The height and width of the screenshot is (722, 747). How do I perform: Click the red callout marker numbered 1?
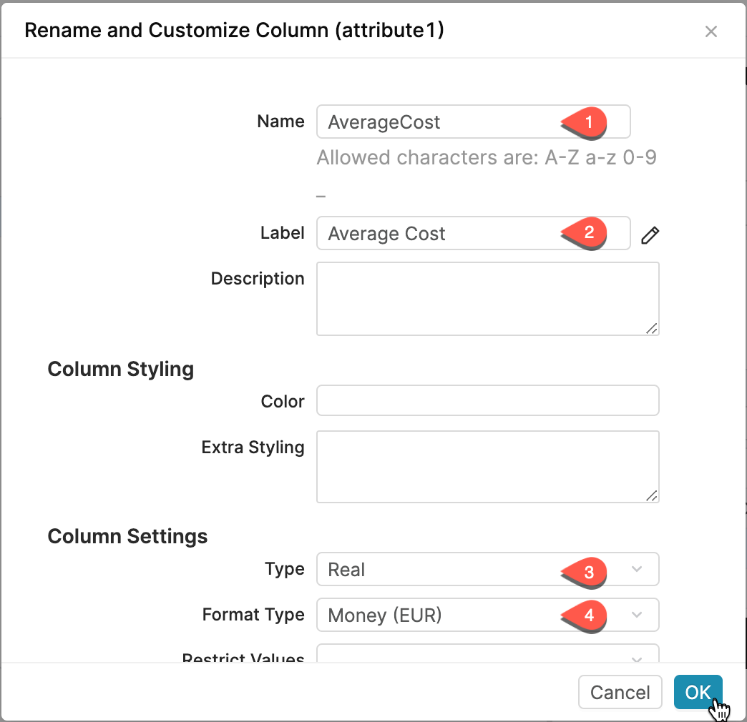tap(588, 122)
